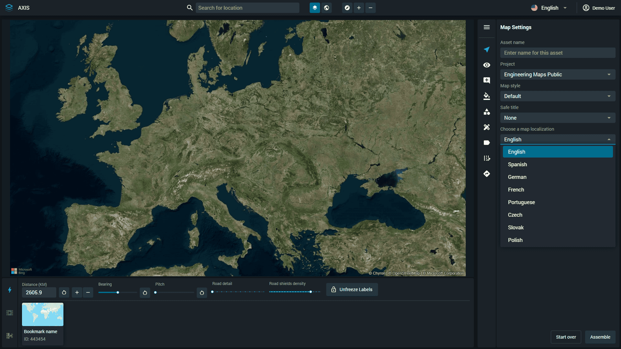Toggle the layers view button in toolbar
The width and height of the screenshot is (621, 349).
(x=314, y=8)
